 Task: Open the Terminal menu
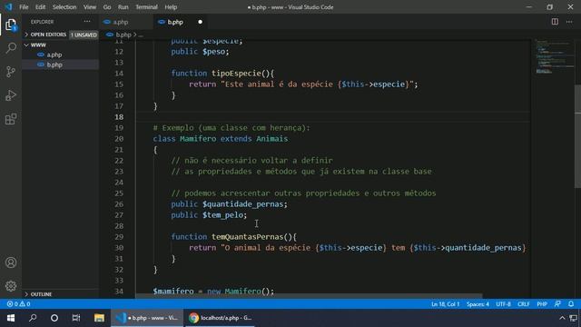[146, 7]
